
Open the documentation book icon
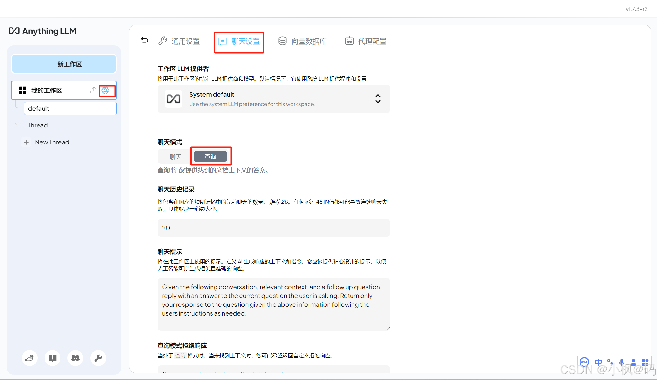click(53, 358)
